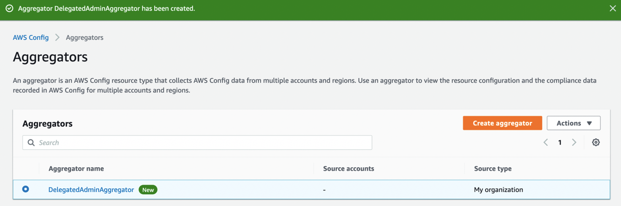Open table preferences gear icon
Image resolution: width=621 pixels, height=206 pixels.
(596, 142)
